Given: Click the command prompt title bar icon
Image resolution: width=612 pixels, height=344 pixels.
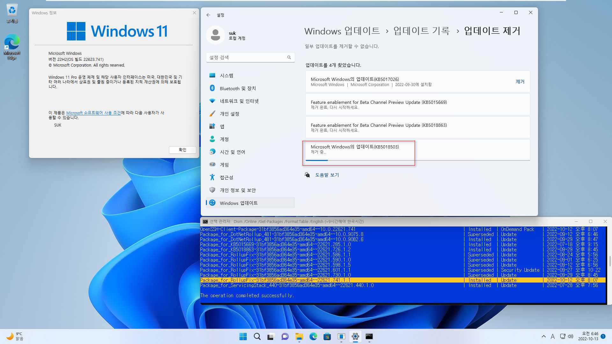Looking at the screenshot, I should pyautogui.click(x=205, y=221).
